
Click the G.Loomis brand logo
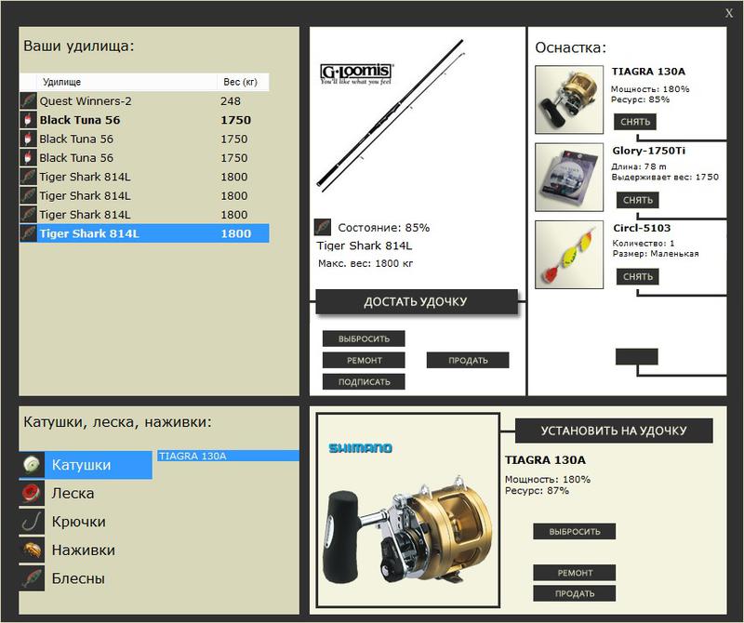tap(356, 74)
